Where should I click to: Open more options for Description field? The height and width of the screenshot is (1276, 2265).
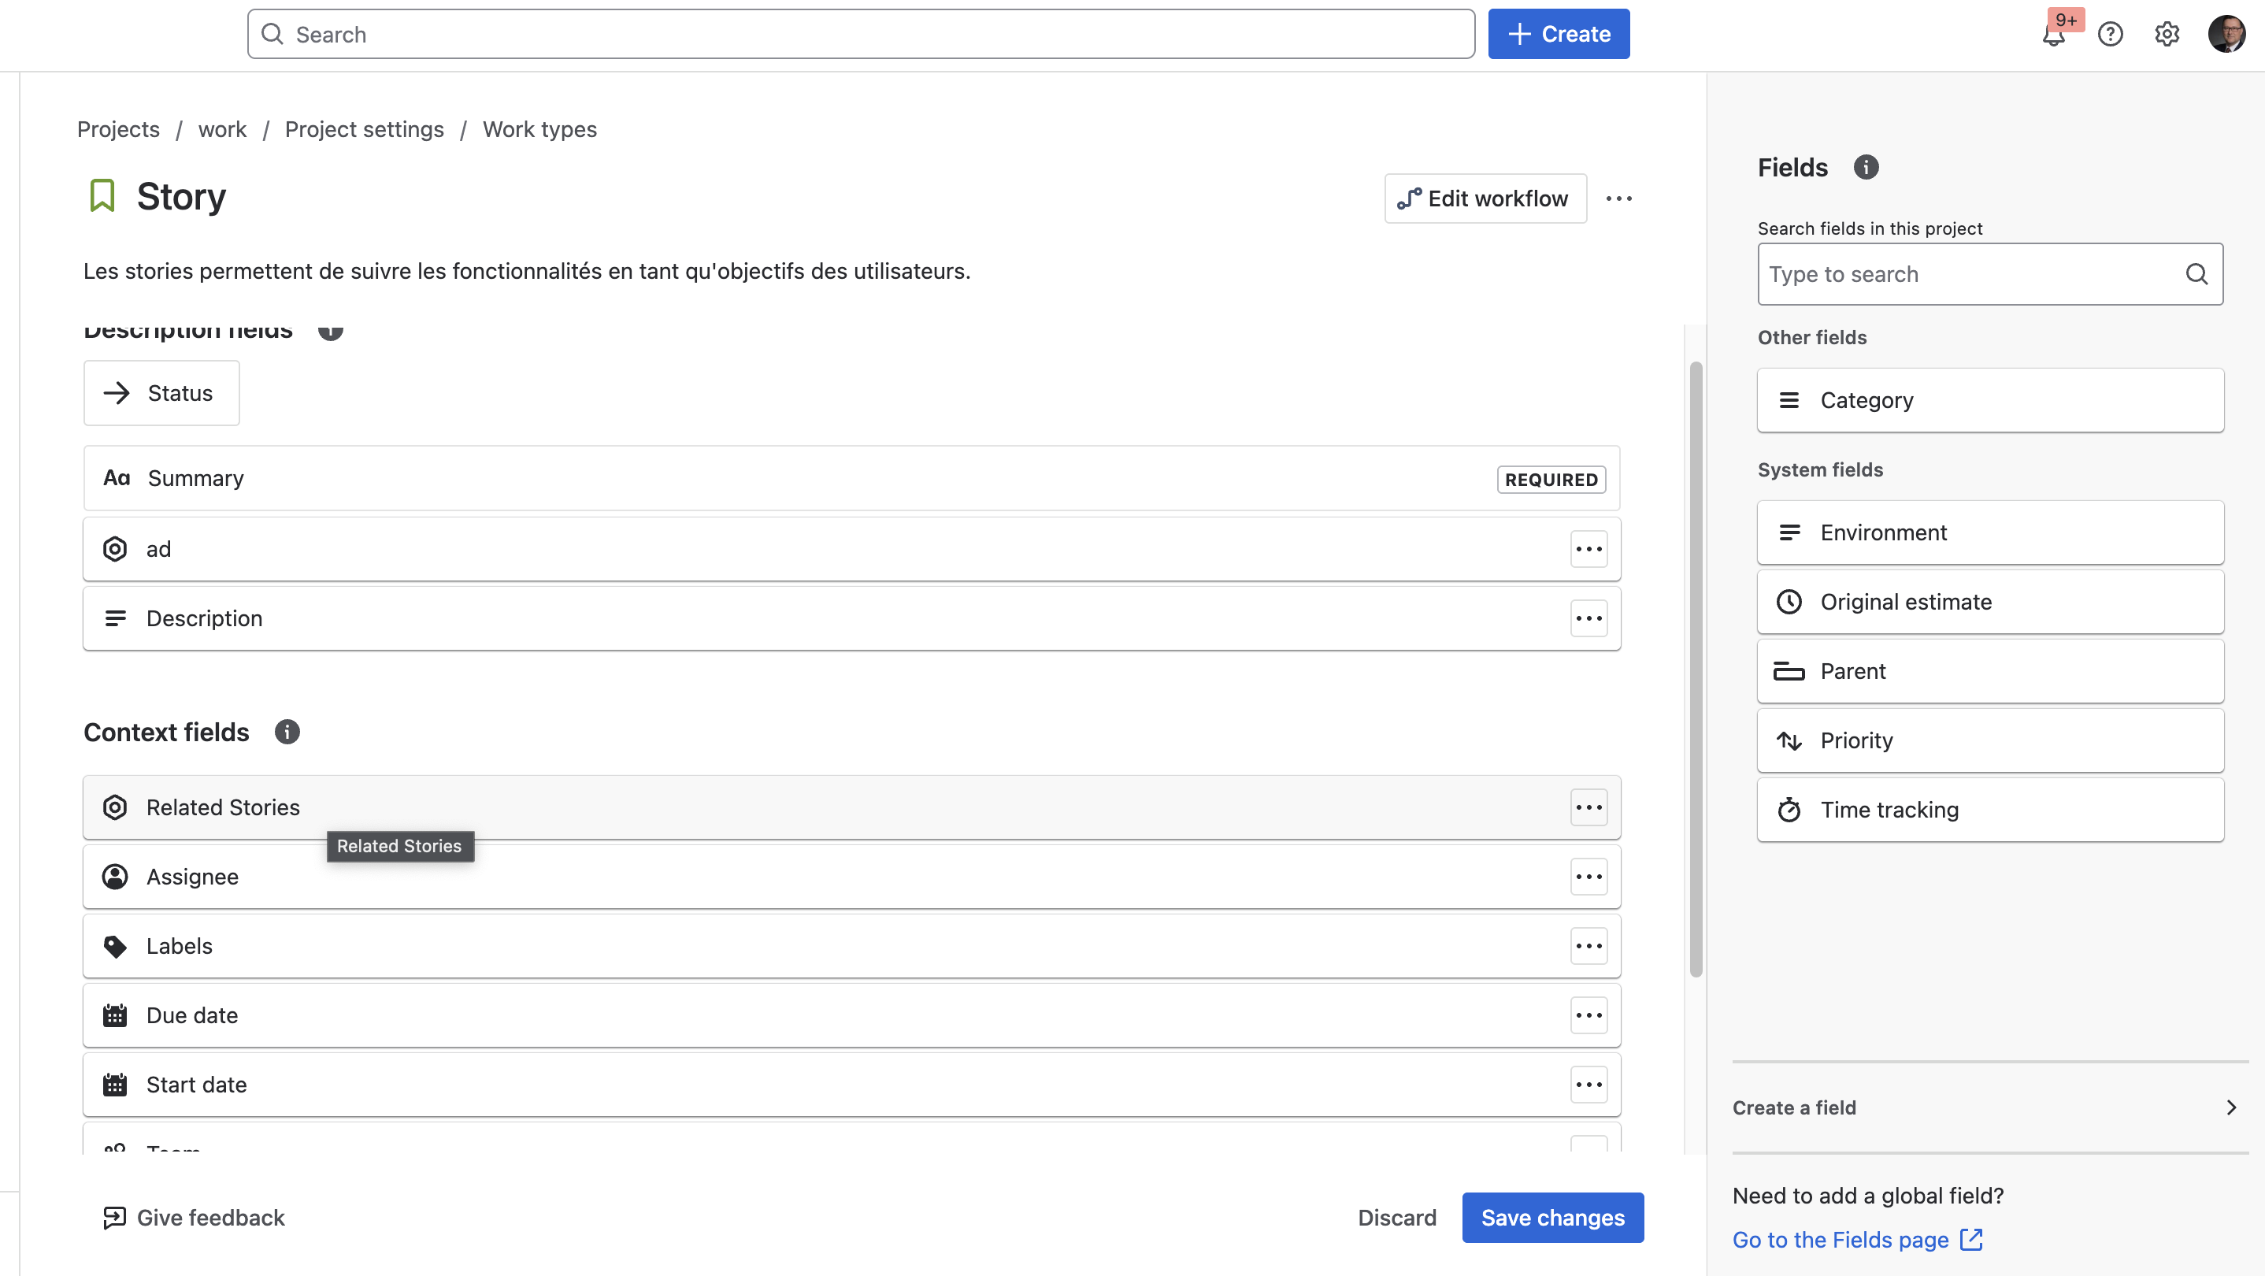[x=1588, y=618]
